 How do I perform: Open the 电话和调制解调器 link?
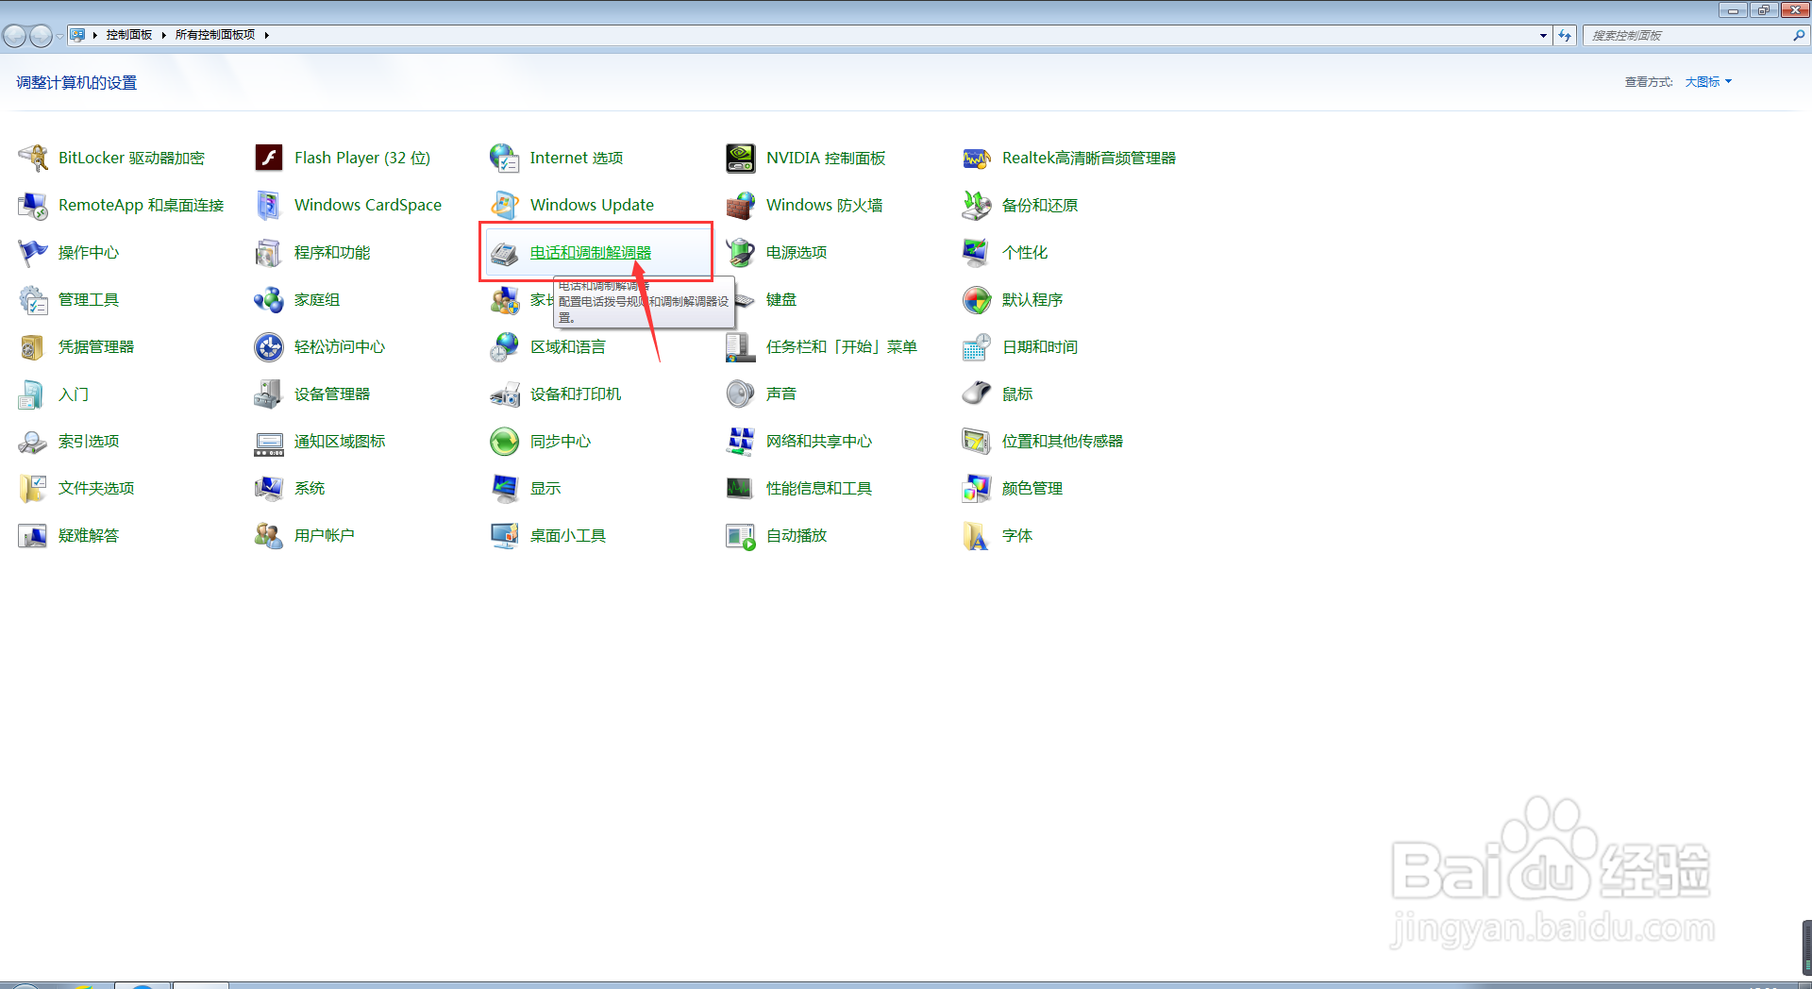point(591,252)
